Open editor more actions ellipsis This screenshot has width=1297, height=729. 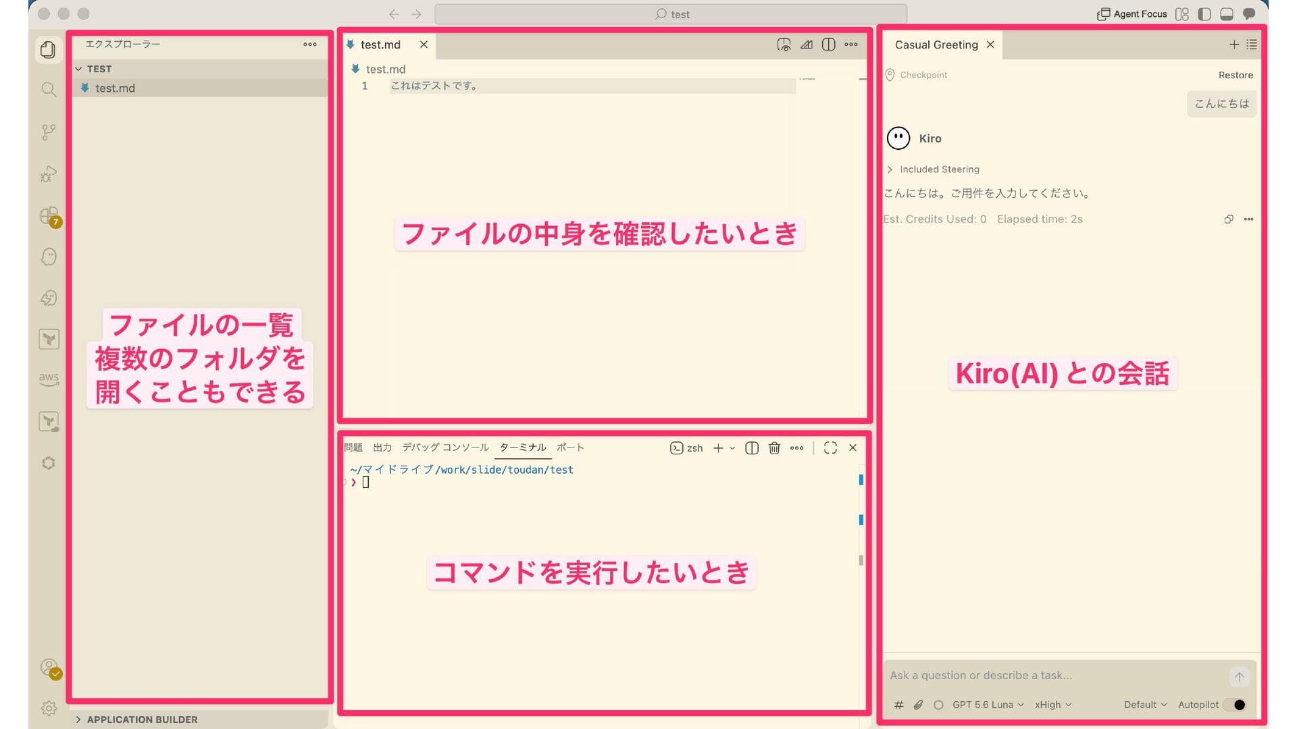[851, 45]
